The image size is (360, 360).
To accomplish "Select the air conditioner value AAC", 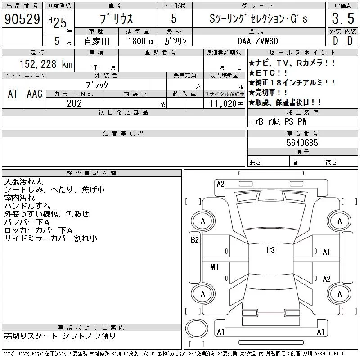I will tap(35, 94).
